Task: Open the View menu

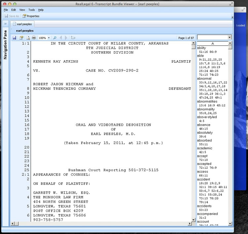Action: [x=22, y=10]
